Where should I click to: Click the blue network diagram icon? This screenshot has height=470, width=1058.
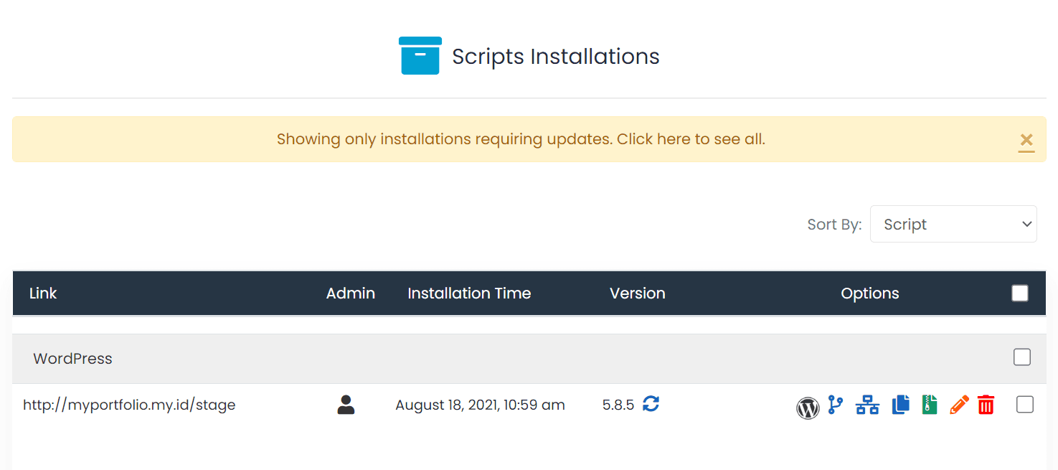[867, 405]
